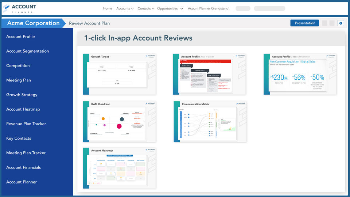Open Revenue Plan Tracker in sidebar
The image size is (350, 197).
pos(26,124)
